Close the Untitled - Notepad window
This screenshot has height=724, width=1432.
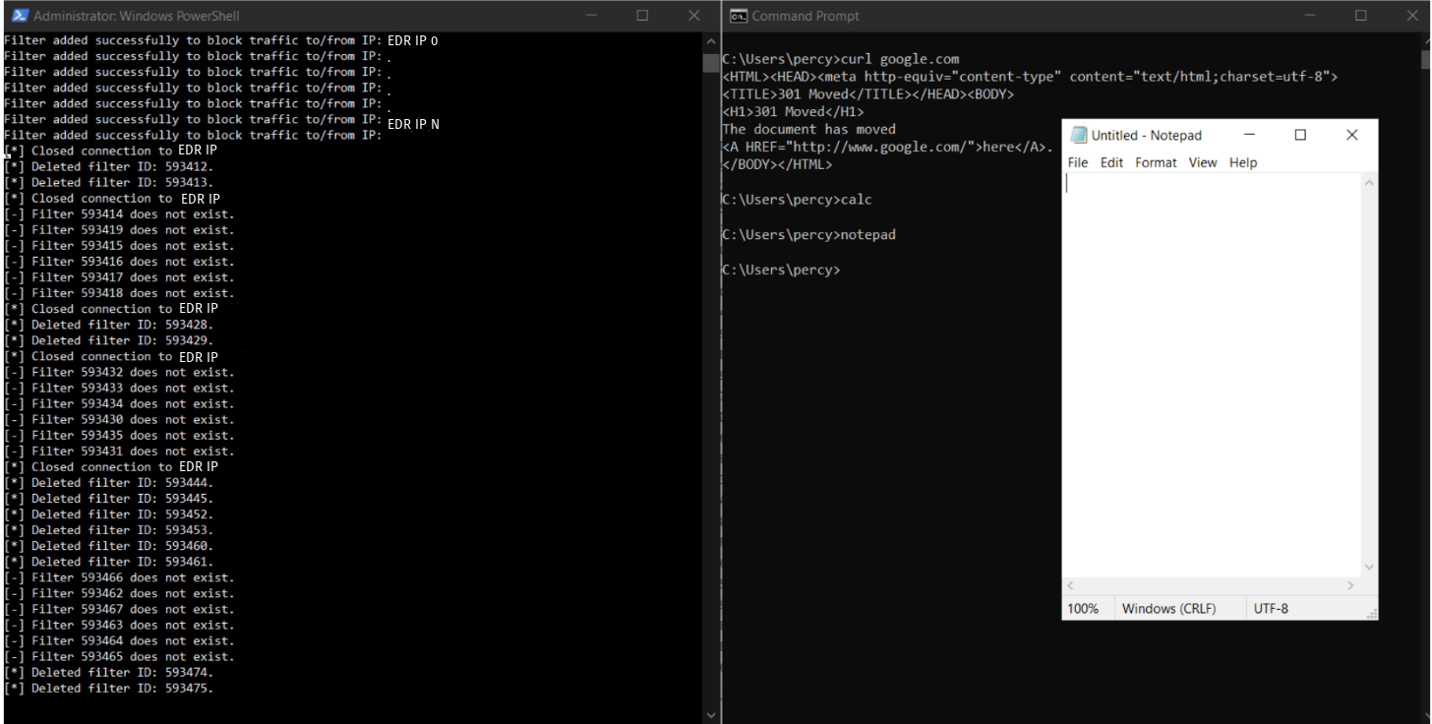tap(1351, 135)
